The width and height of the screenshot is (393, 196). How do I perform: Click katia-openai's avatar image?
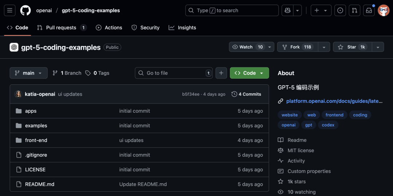(x=18, y=94)
